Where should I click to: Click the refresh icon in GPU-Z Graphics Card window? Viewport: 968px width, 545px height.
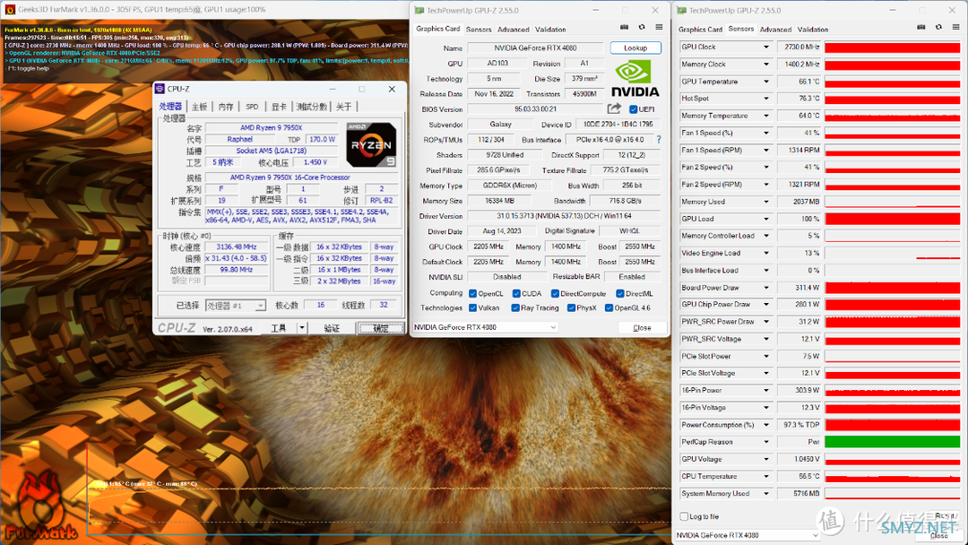point(642,27)
